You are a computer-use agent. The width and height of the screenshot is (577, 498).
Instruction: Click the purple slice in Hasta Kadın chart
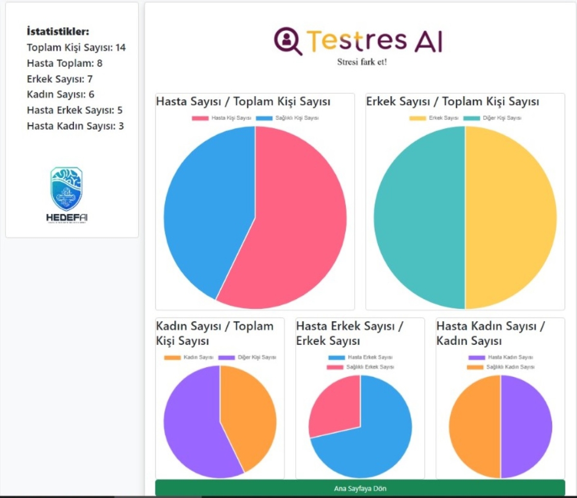tap(526, 427)
